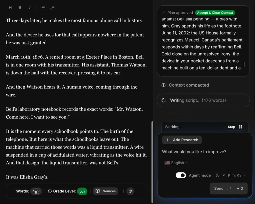
Task: Click the 'Plan approved' label
Action: (180, 13)
